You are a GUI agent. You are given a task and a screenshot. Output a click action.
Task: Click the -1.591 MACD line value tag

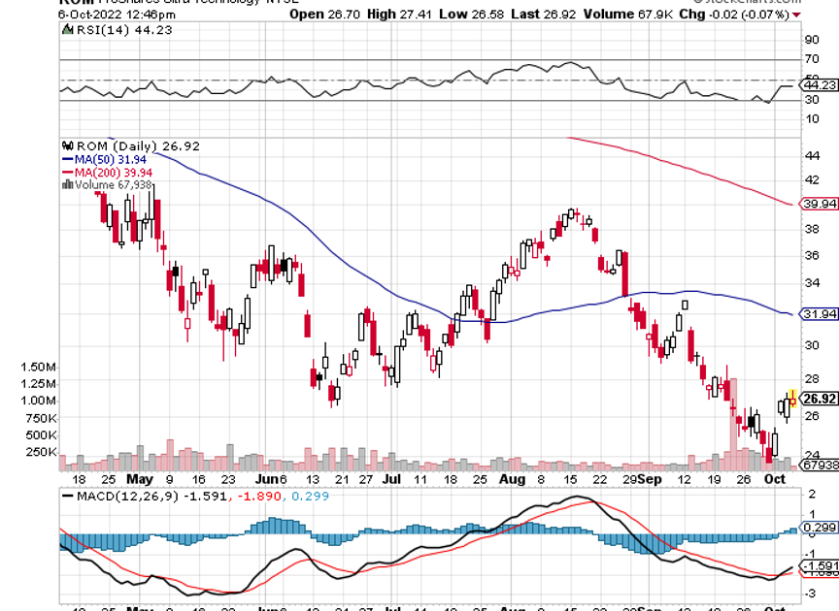click(x=820, y=565)
